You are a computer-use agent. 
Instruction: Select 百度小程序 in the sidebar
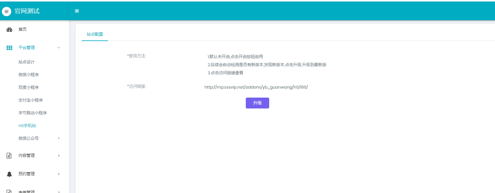[28, 87]
